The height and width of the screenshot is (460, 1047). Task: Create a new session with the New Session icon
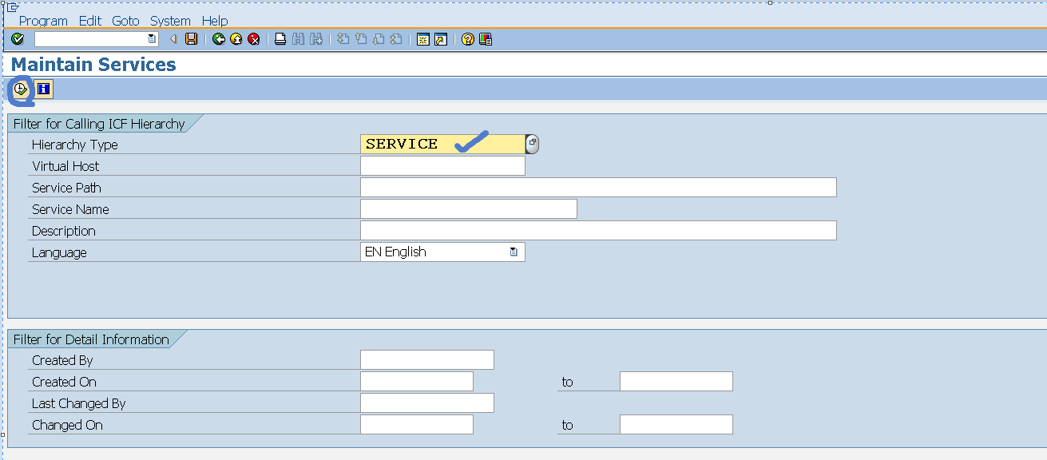pyautogui.click(x=422, y=38)
